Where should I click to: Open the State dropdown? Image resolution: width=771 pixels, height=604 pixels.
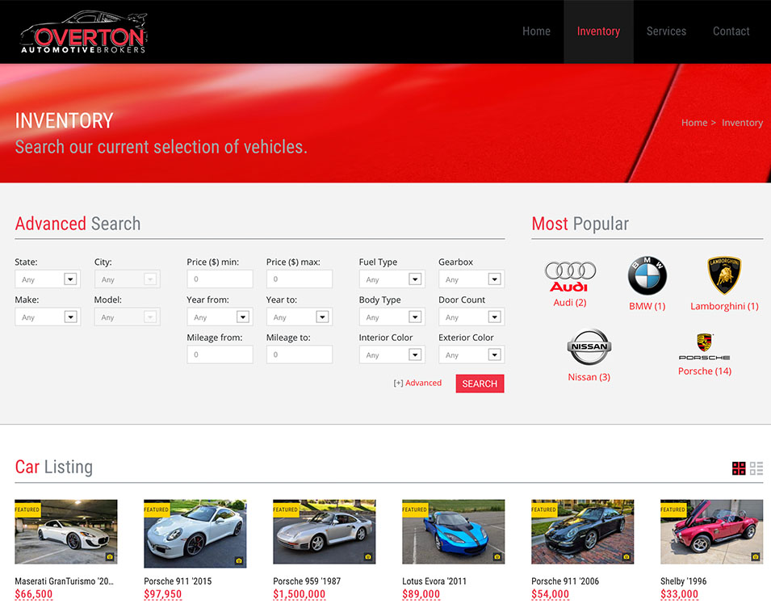pyautogui.click(x=48, y=279)
